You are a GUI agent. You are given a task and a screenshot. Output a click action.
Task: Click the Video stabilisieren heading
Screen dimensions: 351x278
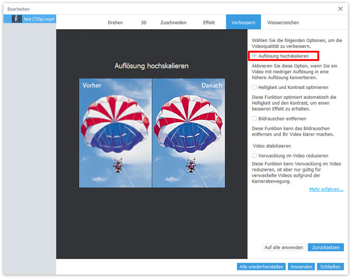pyautogui.click(x=272, y=146)
